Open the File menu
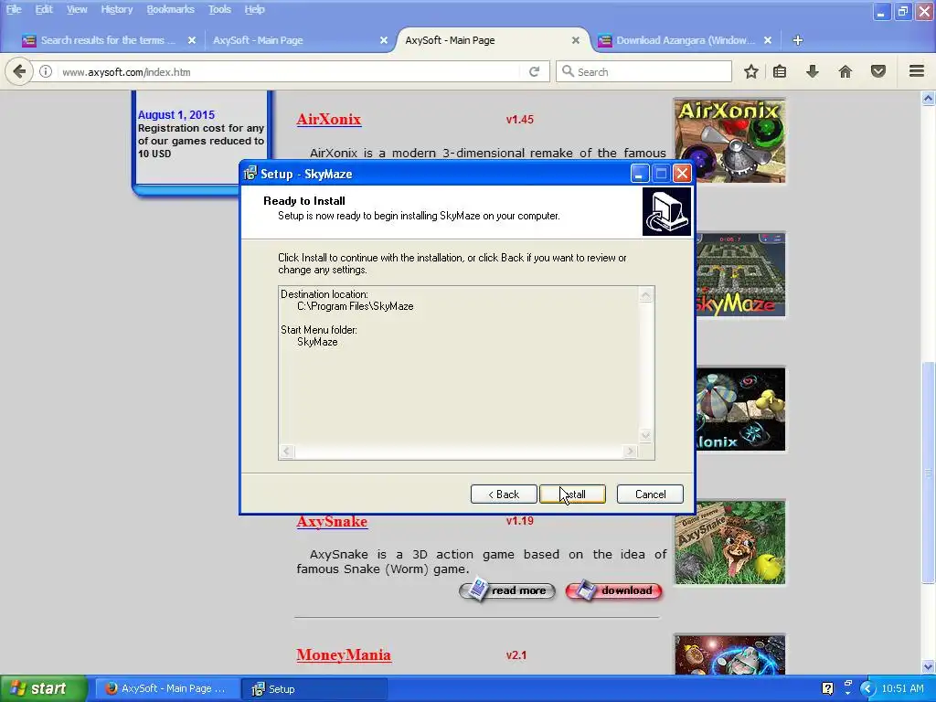This screenshot has width=936, height=702. point(14,9)
